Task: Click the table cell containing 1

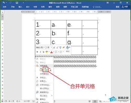Action: point(43,25)
